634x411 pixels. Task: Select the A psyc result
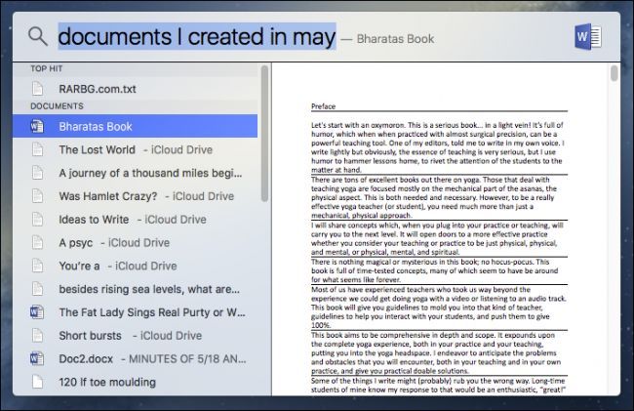tap(135, 242)
